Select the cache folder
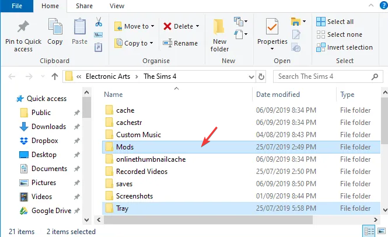The height and width of the screenshot is (237, 388). point(241,110)
